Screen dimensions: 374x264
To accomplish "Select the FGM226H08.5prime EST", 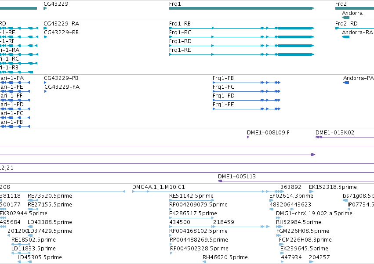I will [x=279, y=235].
